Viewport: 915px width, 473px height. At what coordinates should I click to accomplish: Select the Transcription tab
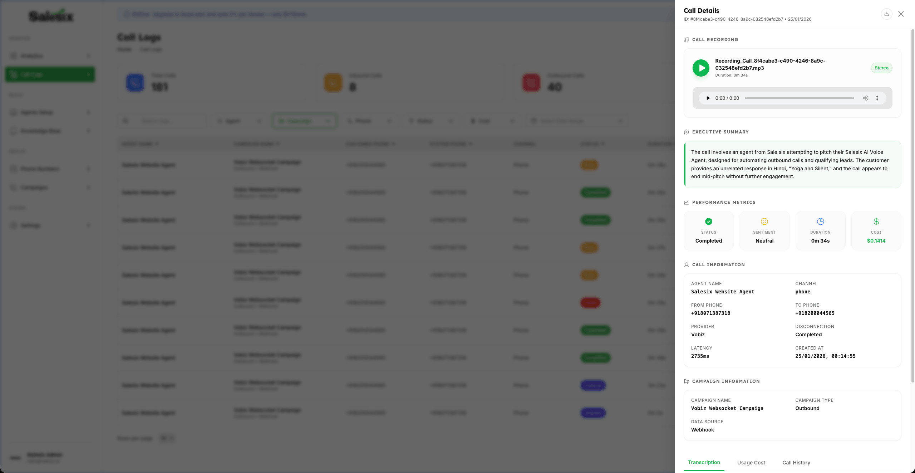[x=704, y=462]
